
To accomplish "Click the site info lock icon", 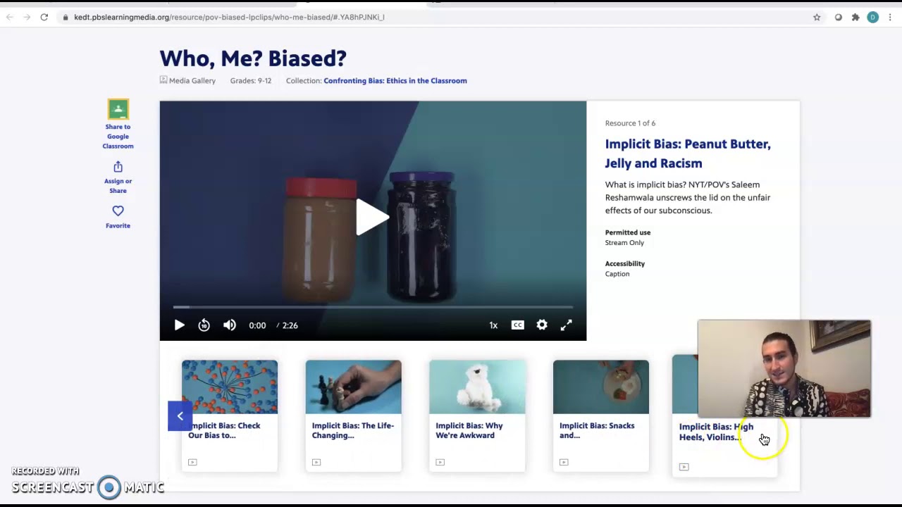I will click(66, 17).
